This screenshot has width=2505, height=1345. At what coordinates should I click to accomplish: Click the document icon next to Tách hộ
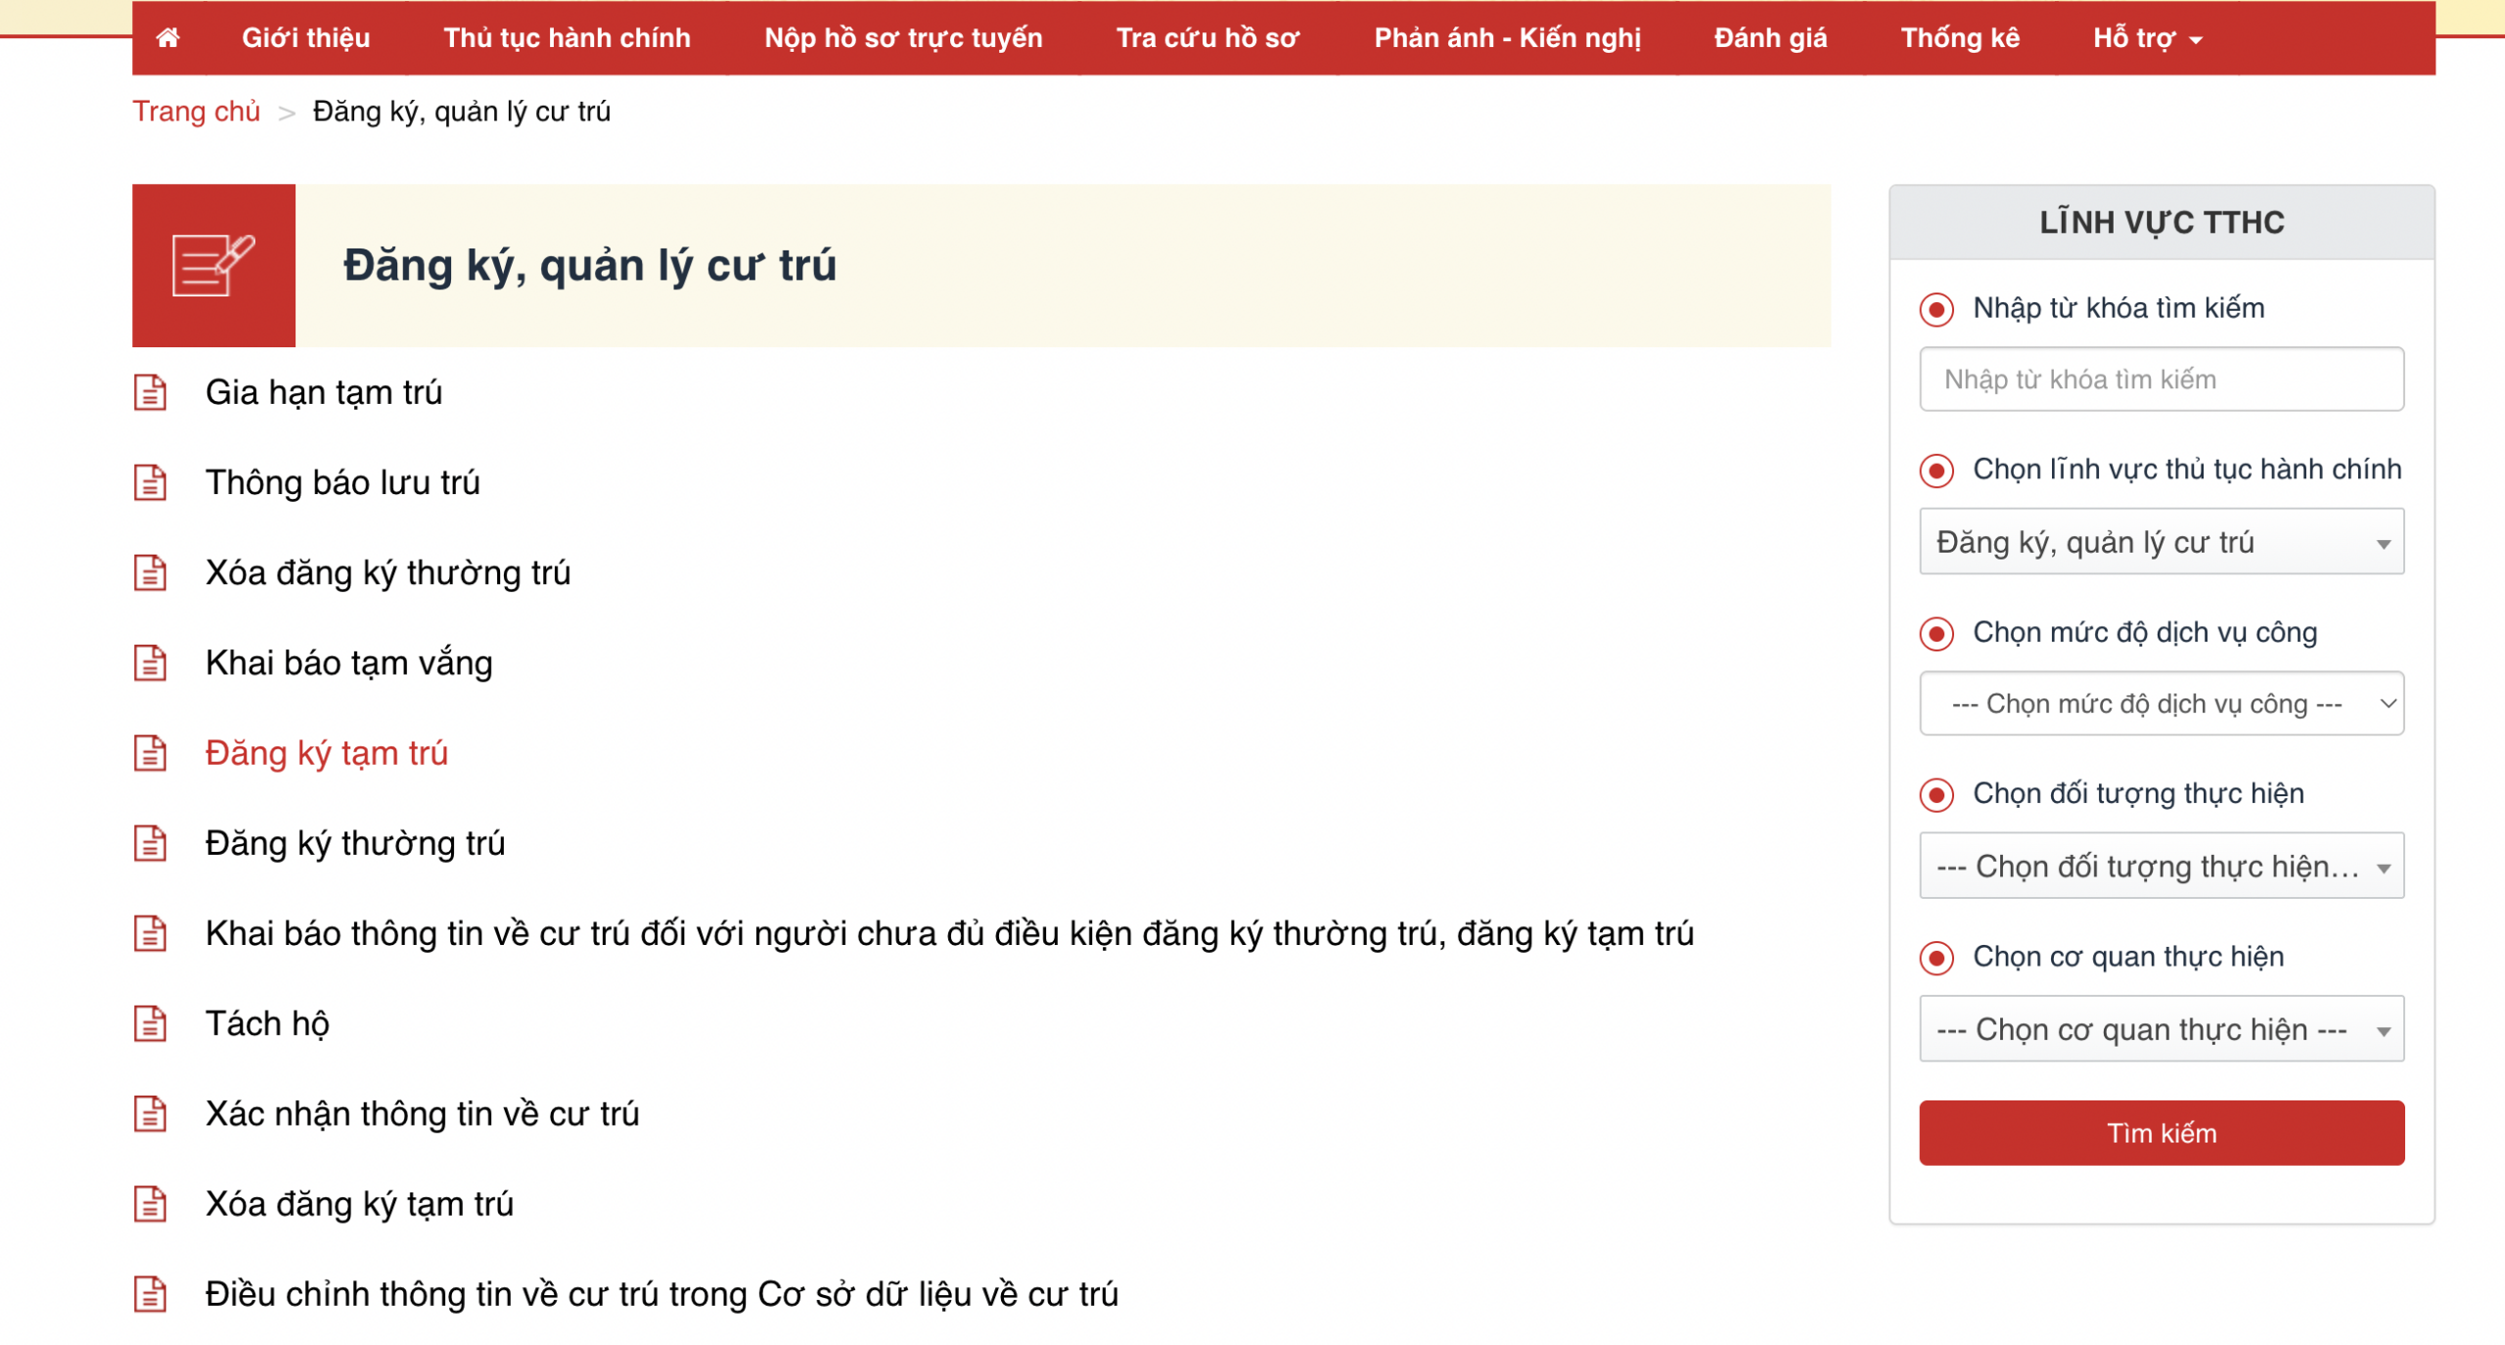click(150, 1024)
